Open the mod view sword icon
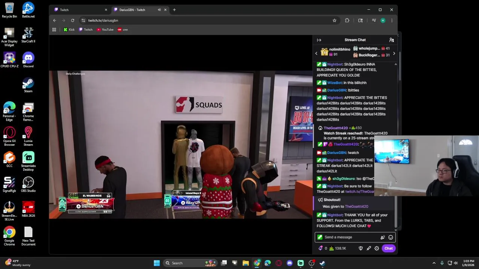The height and width of the screenshot is (269, 479). pyautogui.click(x=369, y=248)
